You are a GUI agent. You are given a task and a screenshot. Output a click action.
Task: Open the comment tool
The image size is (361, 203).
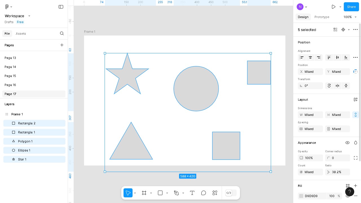pyautogui.click(x=203, y=193)
